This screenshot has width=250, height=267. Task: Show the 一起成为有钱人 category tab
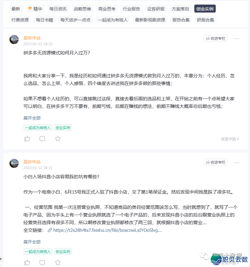click(x=113, y=20)
